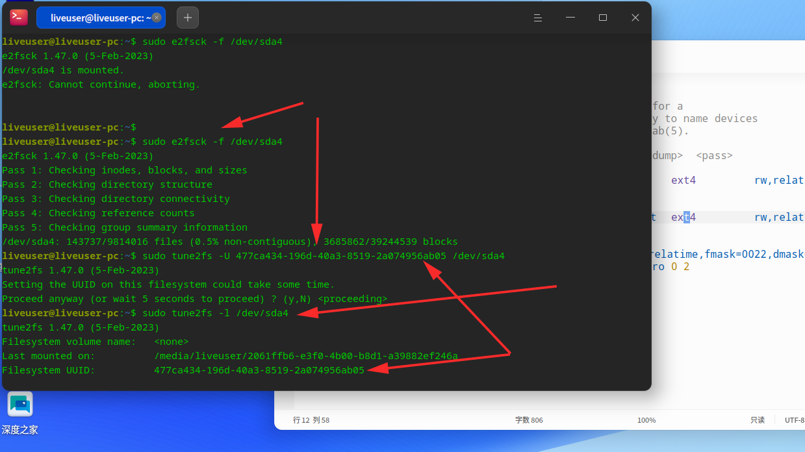Click the 'Filesystem volume name' output line

[96, 342]
